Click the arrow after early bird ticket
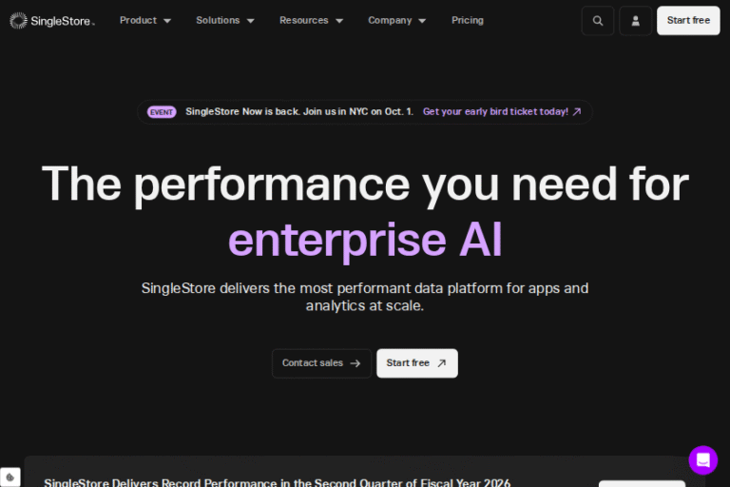Image resolution: width=730 pixels, height=487 pixels. coord(577,111)
